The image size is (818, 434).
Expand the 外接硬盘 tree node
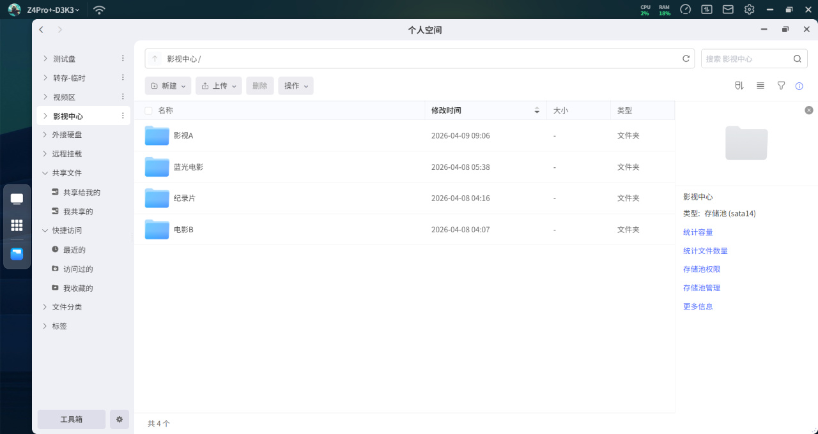pyautogui.click(x=45, y=135)
